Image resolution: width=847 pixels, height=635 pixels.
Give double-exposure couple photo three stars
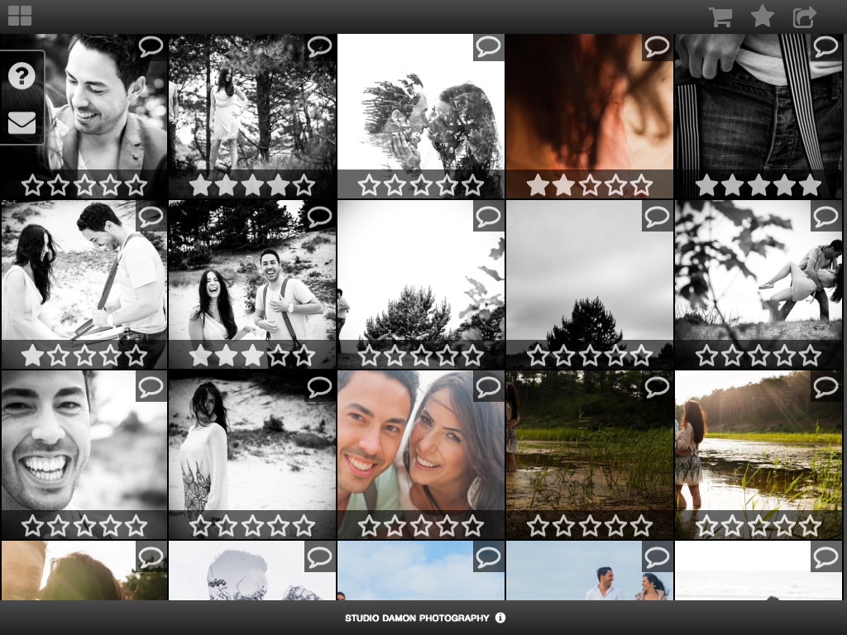[421, 185]
